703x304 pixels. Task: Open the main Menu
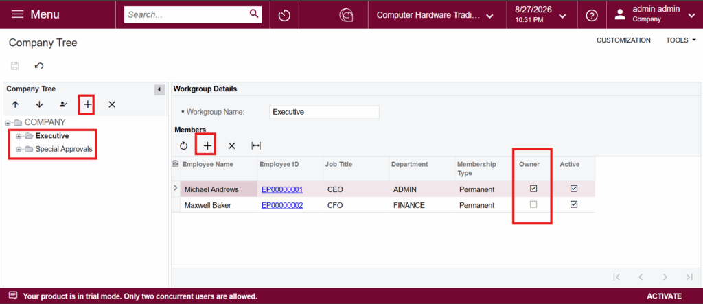coord(36,14)
